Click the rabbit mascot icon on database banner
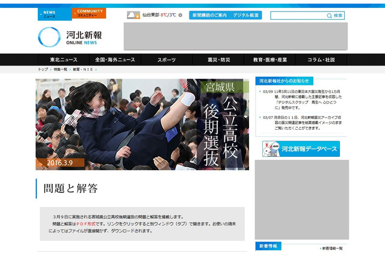The image size is (385, 256). tap(271, 149)
